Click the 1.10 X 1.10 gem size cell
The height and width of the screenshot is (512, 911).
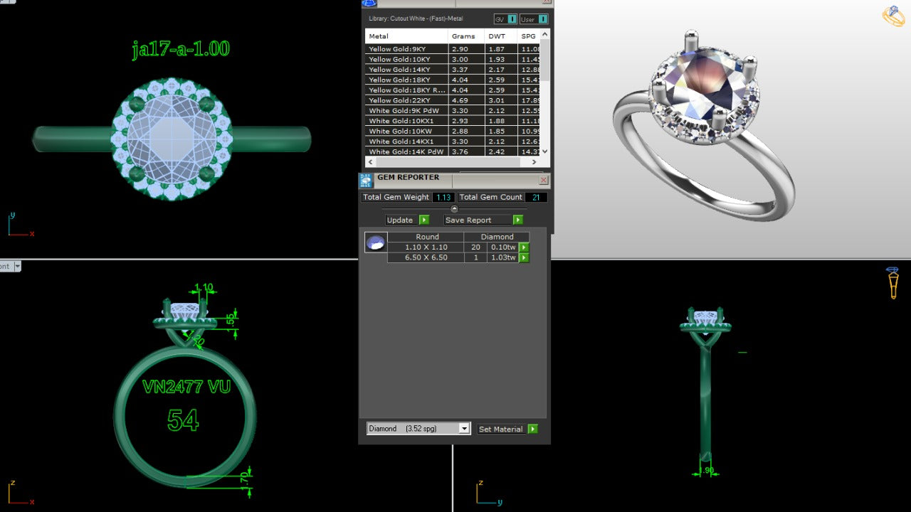[x=426, y=247]
